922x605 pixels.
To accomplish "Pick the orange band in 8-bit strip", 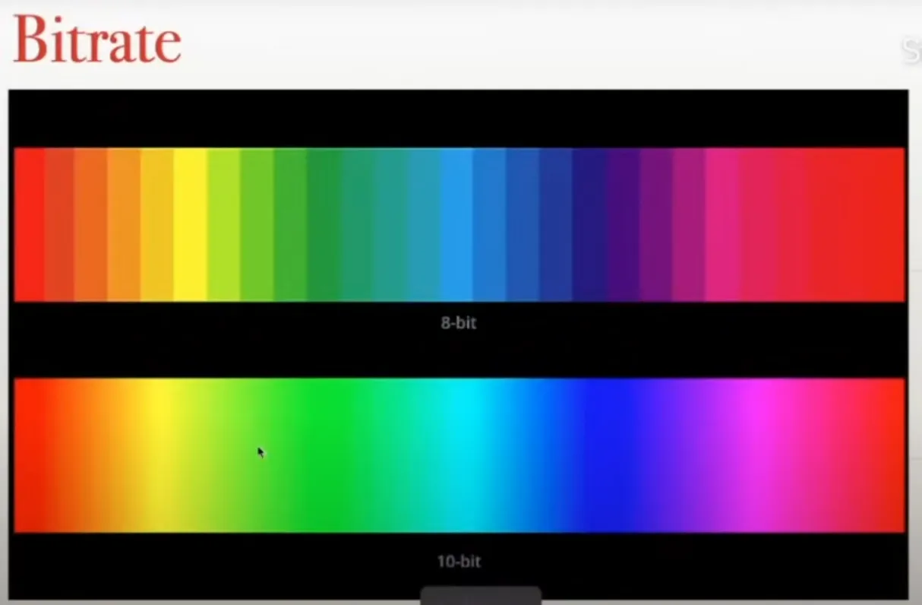I will click(x=90, y=224).
